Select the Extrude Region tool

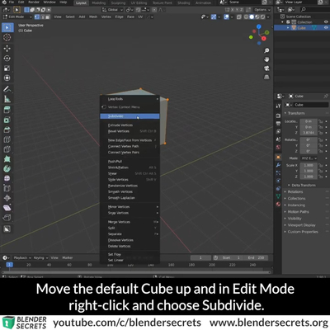click(7, 110)
